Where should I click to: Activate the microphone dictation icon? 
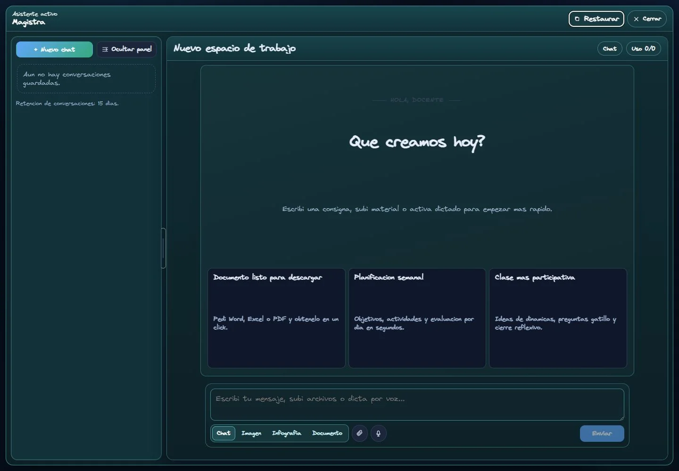tap(379, 433)
